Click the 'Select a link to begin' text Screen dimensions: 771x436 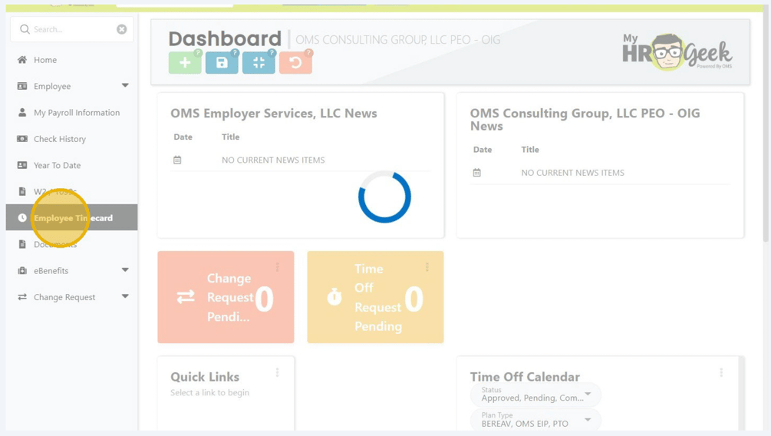pyautogui.click(x=210, y=393)
